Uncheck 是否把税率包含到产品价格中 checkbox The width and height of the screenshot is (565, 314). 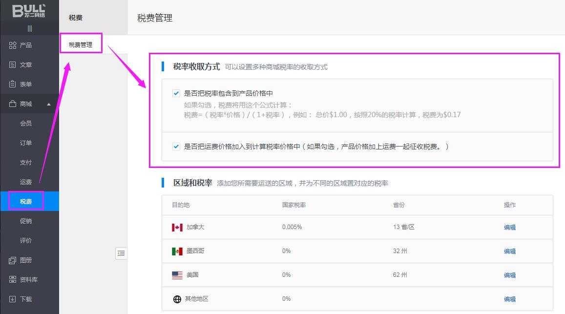(x=176, y=93)
